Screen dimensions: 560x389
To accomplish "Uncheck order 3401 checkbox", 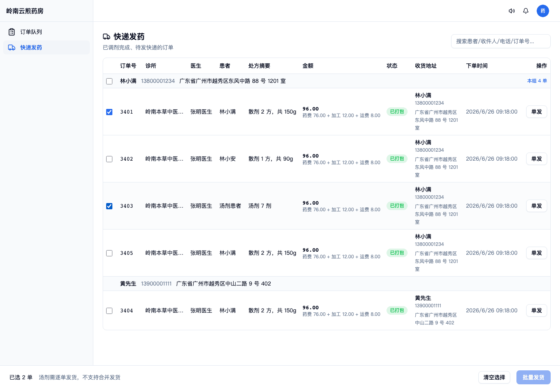I will pyautogui.click(x=109, y=112).
